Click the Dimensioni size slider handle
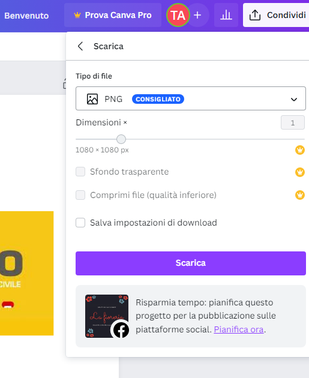The width and height of the screenshot is (309, 378). pos(121,139)
